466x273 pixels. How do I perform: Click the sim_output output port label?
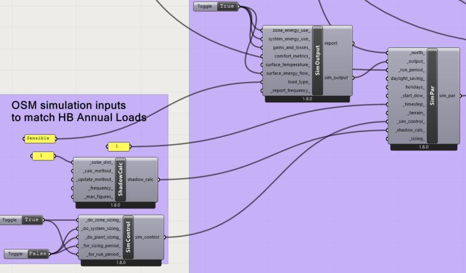pyautogui.click(x=336, y=78)
